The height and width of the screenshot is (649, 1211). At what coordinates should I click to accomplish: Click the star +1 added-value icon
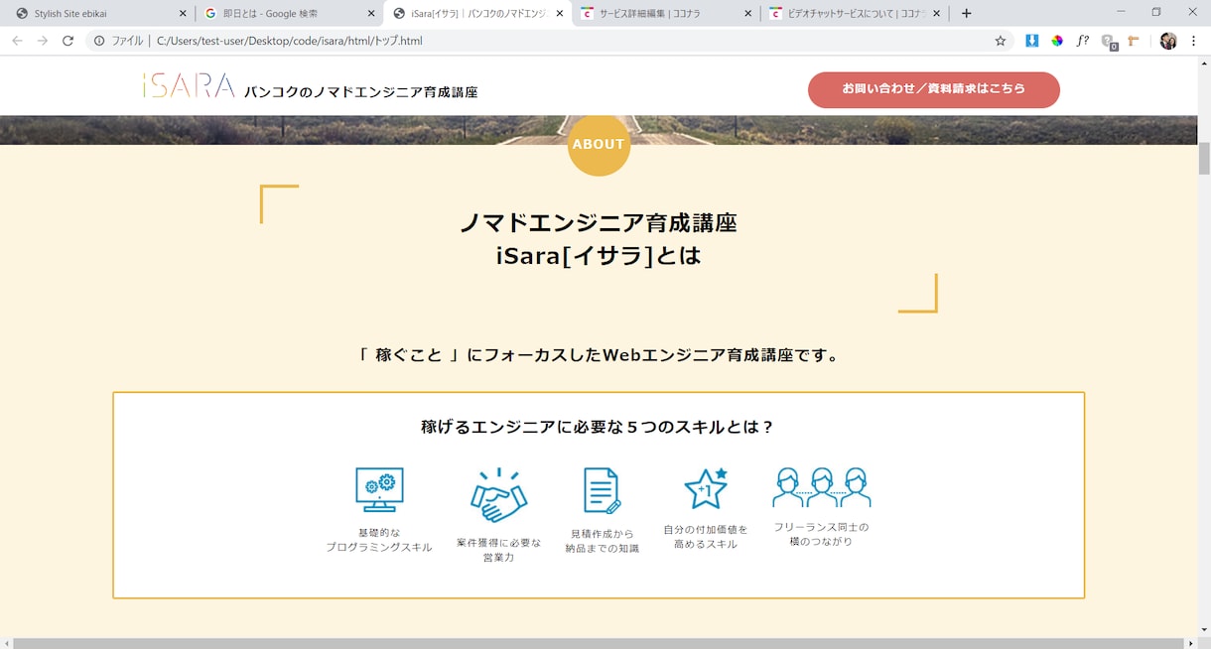click(707, 488)
